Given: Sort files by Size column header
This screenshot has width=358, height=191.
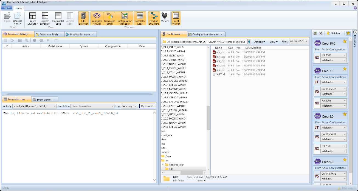Looking at the screenshot, I should click(x=230, y=48).
